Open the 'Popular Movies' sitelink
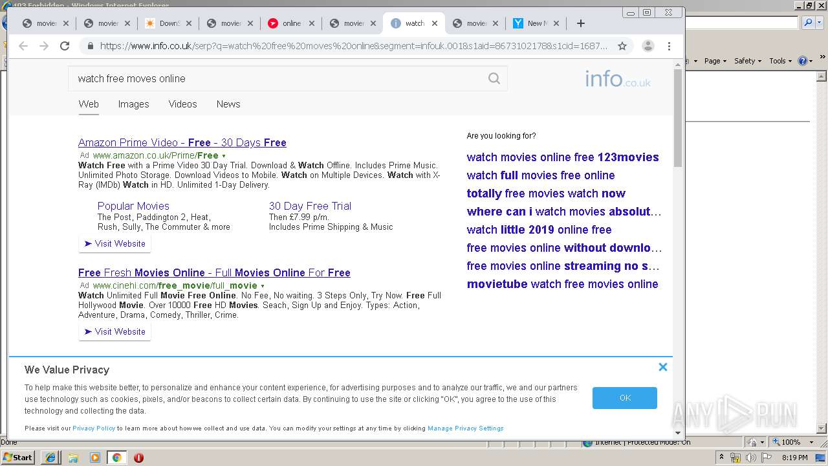This screenshot has height=466, width=828. click(133, 206)
